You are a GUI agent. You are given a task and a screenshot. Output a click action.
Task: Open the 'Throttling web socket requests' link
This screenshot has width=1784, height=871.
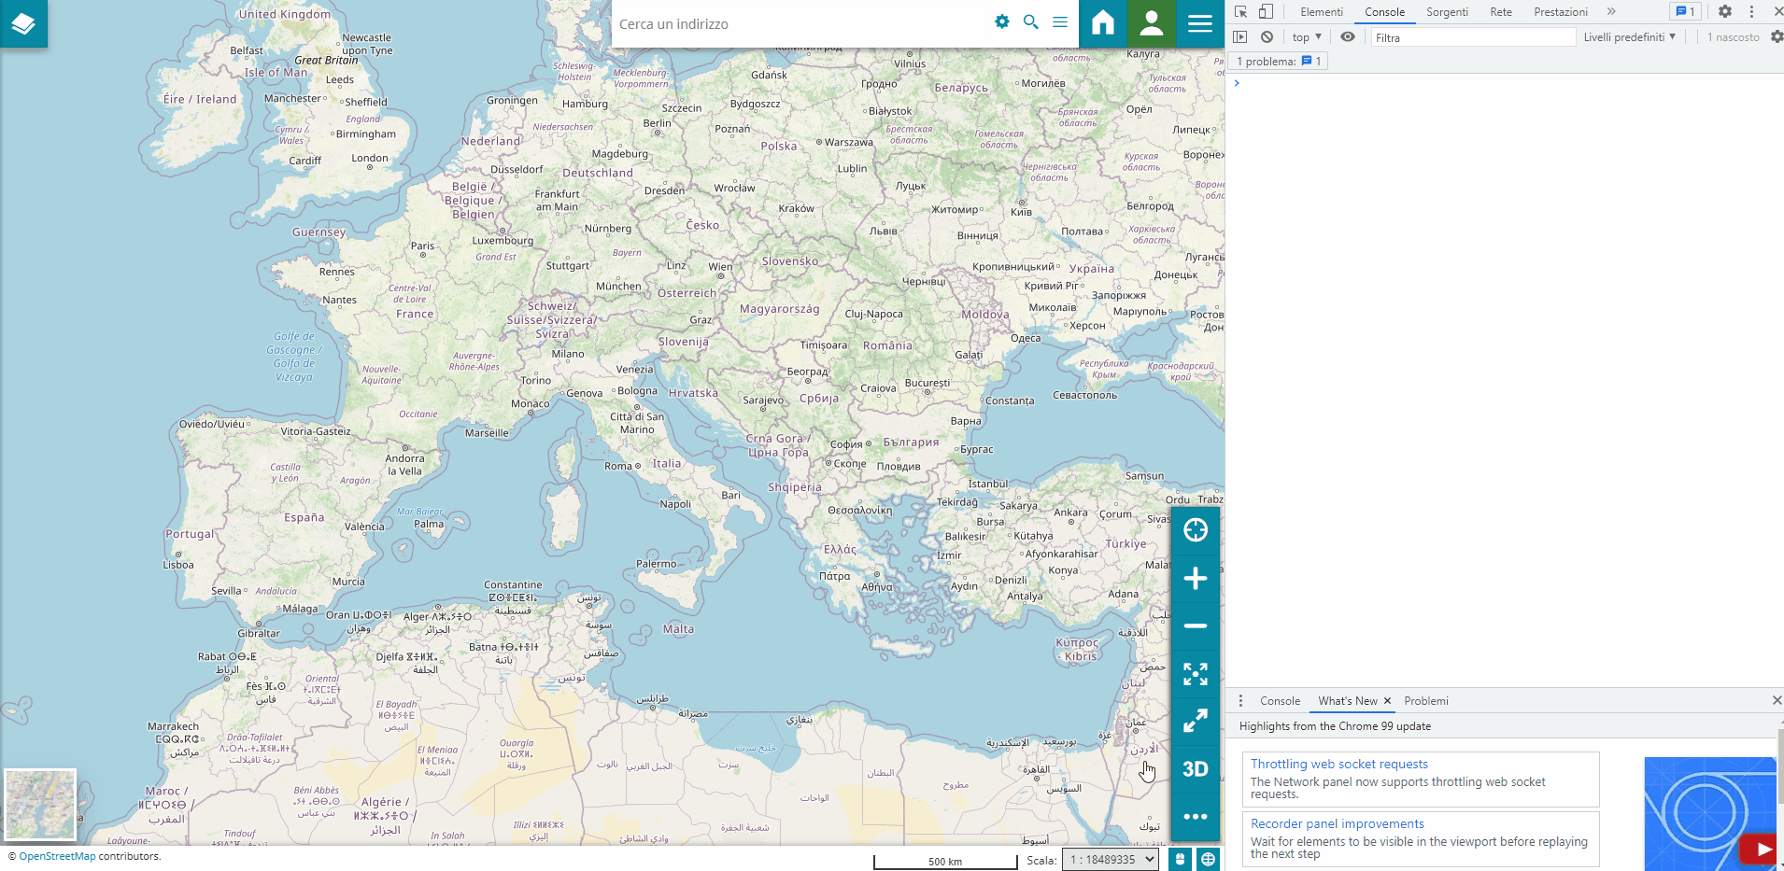tap(1338, 764)
